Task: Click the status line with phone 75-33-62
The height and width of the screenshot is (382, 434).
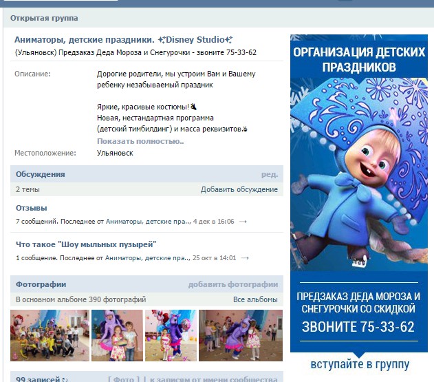Action: pyautogui.click(x=135, y=52)
